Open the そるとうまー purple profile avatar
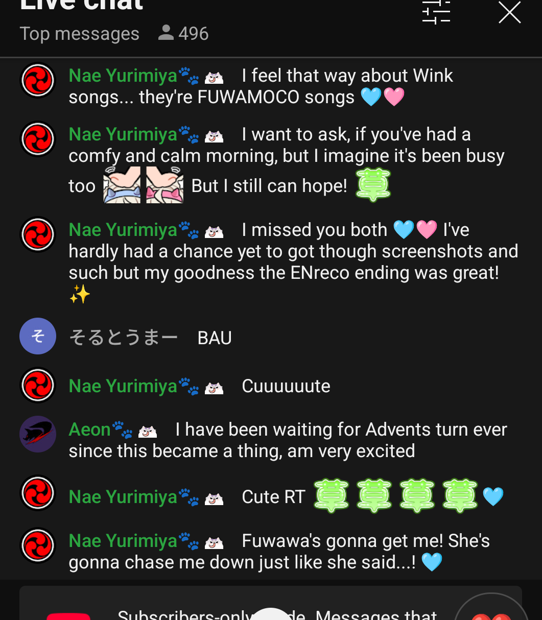 (38, 336)
